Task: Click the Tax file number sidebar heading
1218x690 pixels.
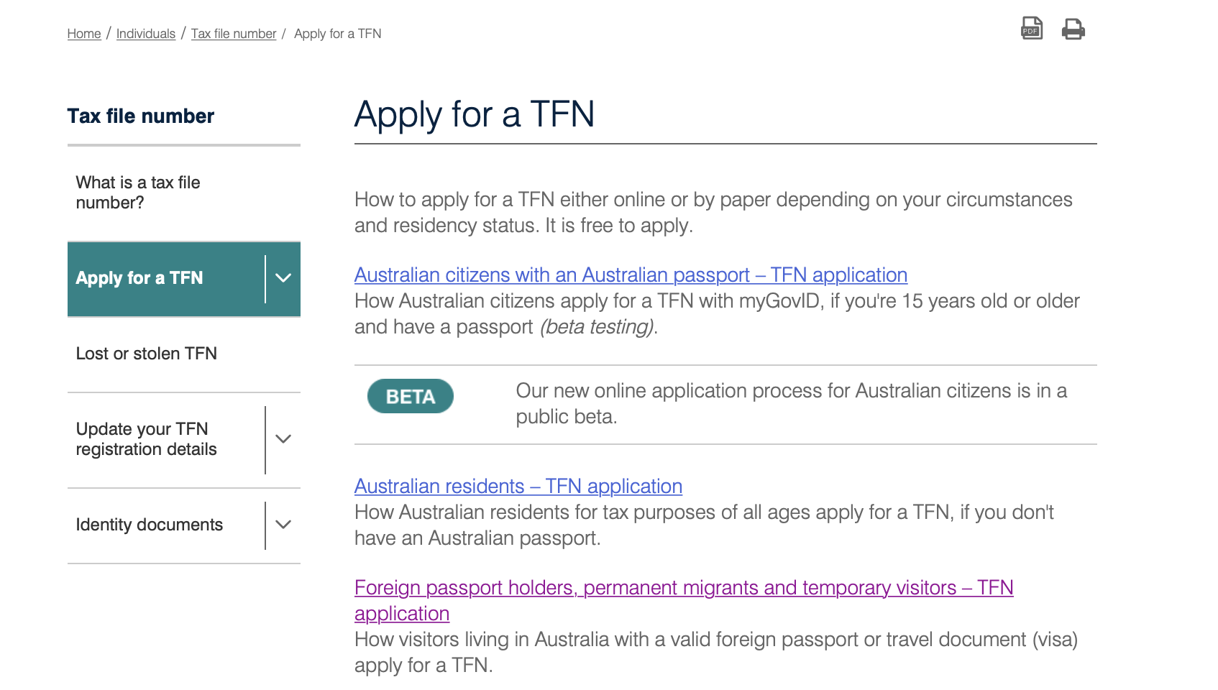Action: [141, 116]
